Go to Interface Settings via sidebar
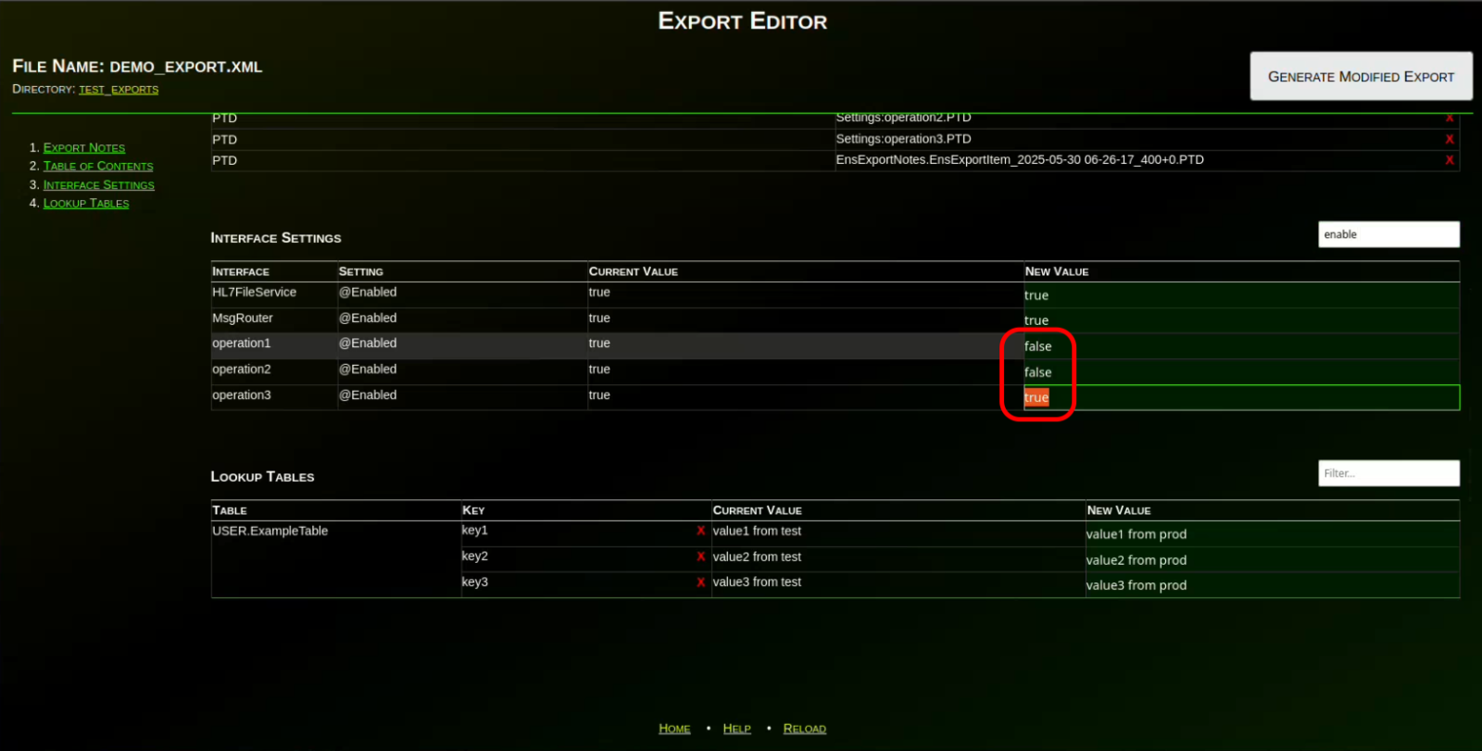 coord(98,185)
